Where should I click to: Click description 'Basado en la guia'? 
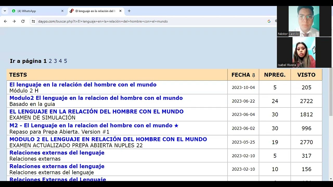(32, 104)
